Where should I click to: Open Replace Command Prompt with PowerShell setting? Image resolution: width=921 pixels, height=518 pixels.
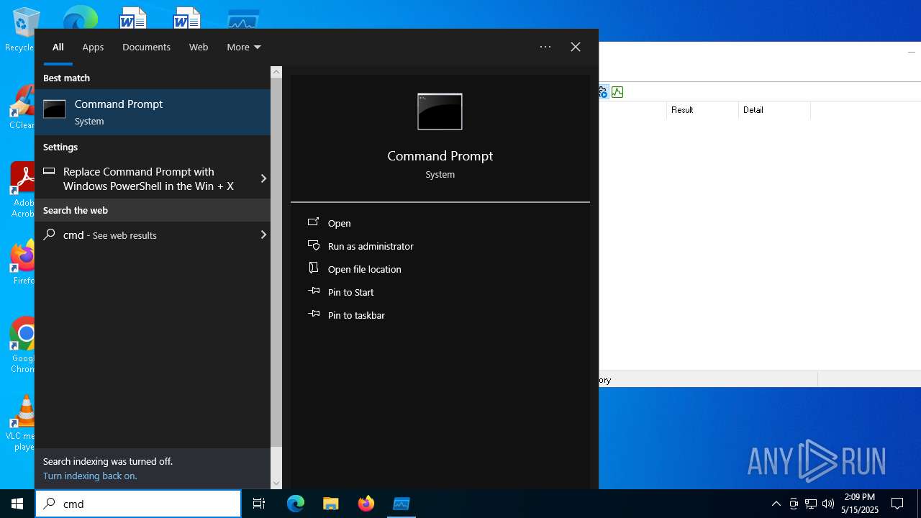(x=145, y=178)
